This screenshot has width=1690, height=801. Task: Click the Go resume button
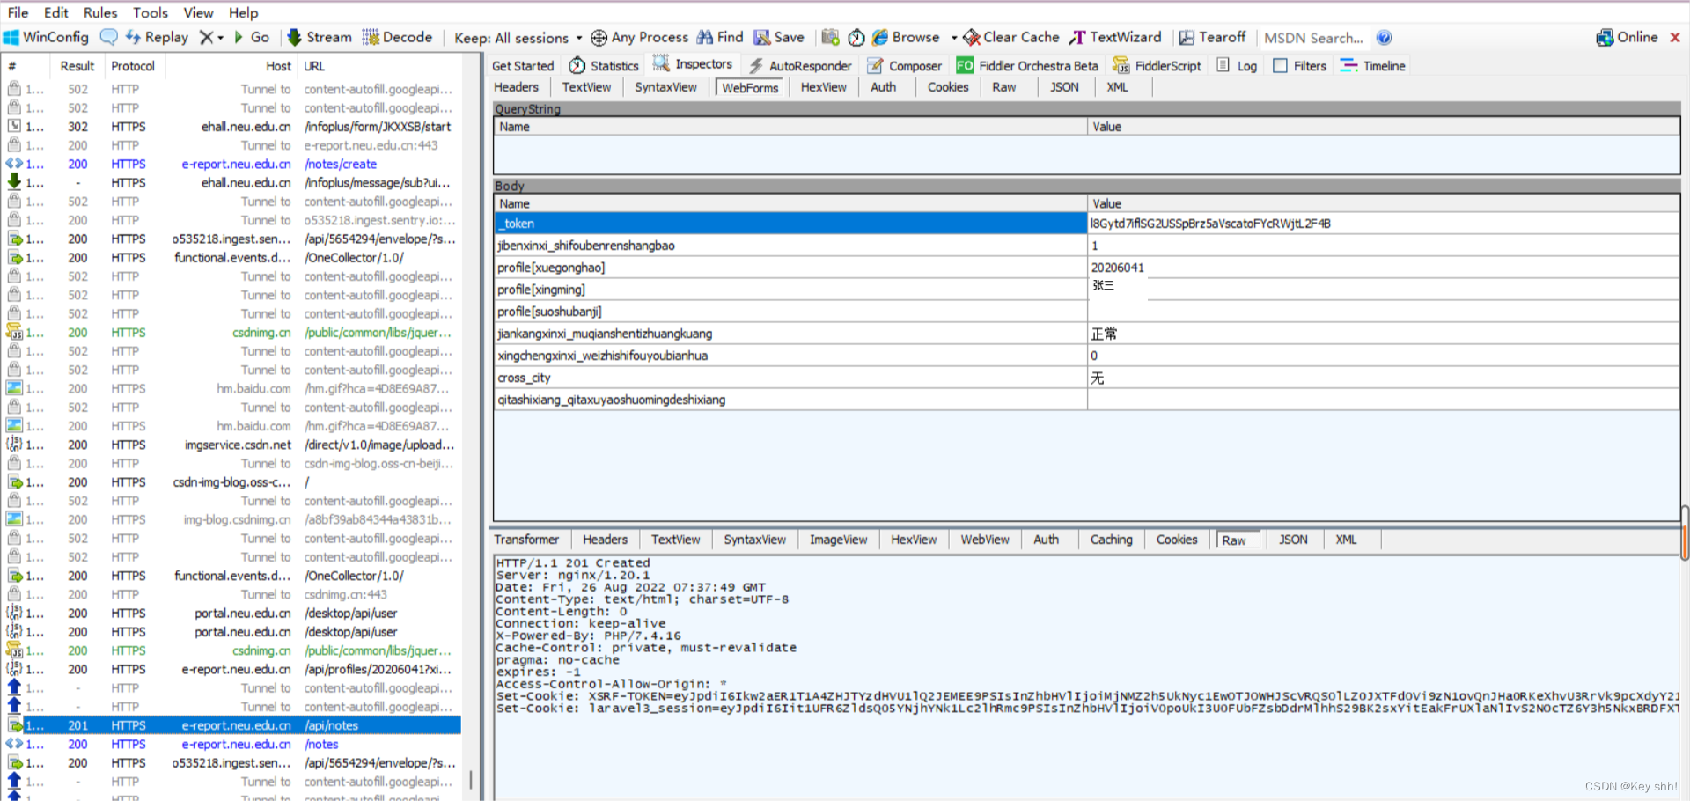coord(252,37)
